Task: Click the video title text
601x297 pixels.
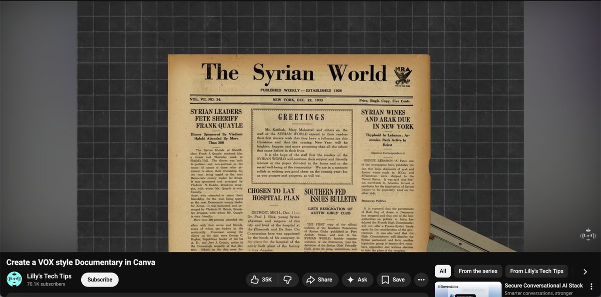Action: tap(81, 262)
